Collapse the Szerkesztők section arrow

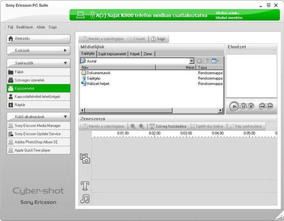pos(65,63)
